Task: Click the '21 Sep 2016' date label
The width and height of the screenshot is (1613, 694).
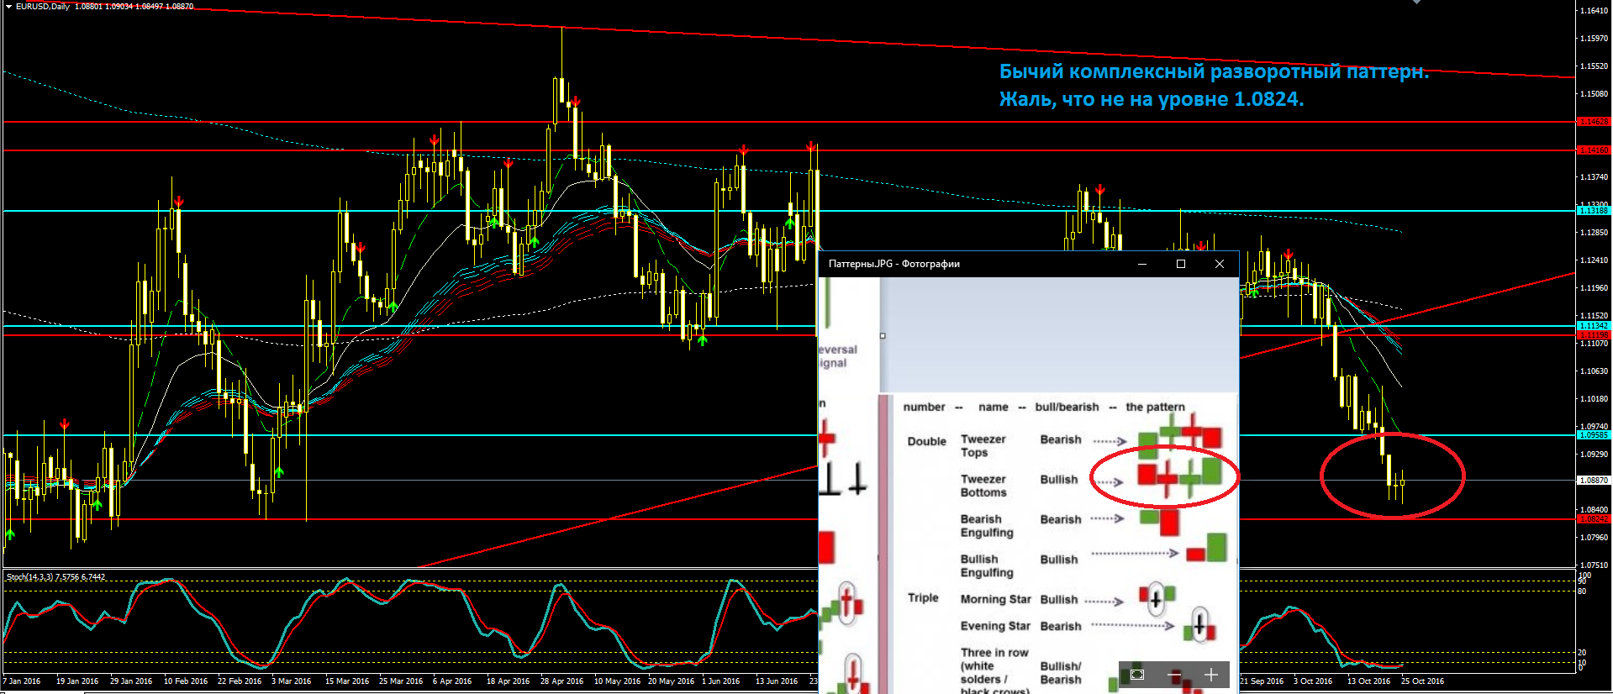Action: click(x=1262, y=681)
